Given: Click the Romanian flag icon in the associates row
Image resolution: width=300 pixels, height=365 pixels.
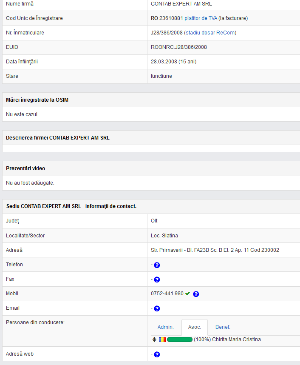Looking at the screenshot, I should [x=162, y=339].
